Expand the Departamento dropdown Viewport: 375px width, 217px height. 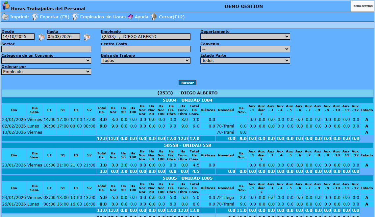pyautogui.click(x=245, y=37)
